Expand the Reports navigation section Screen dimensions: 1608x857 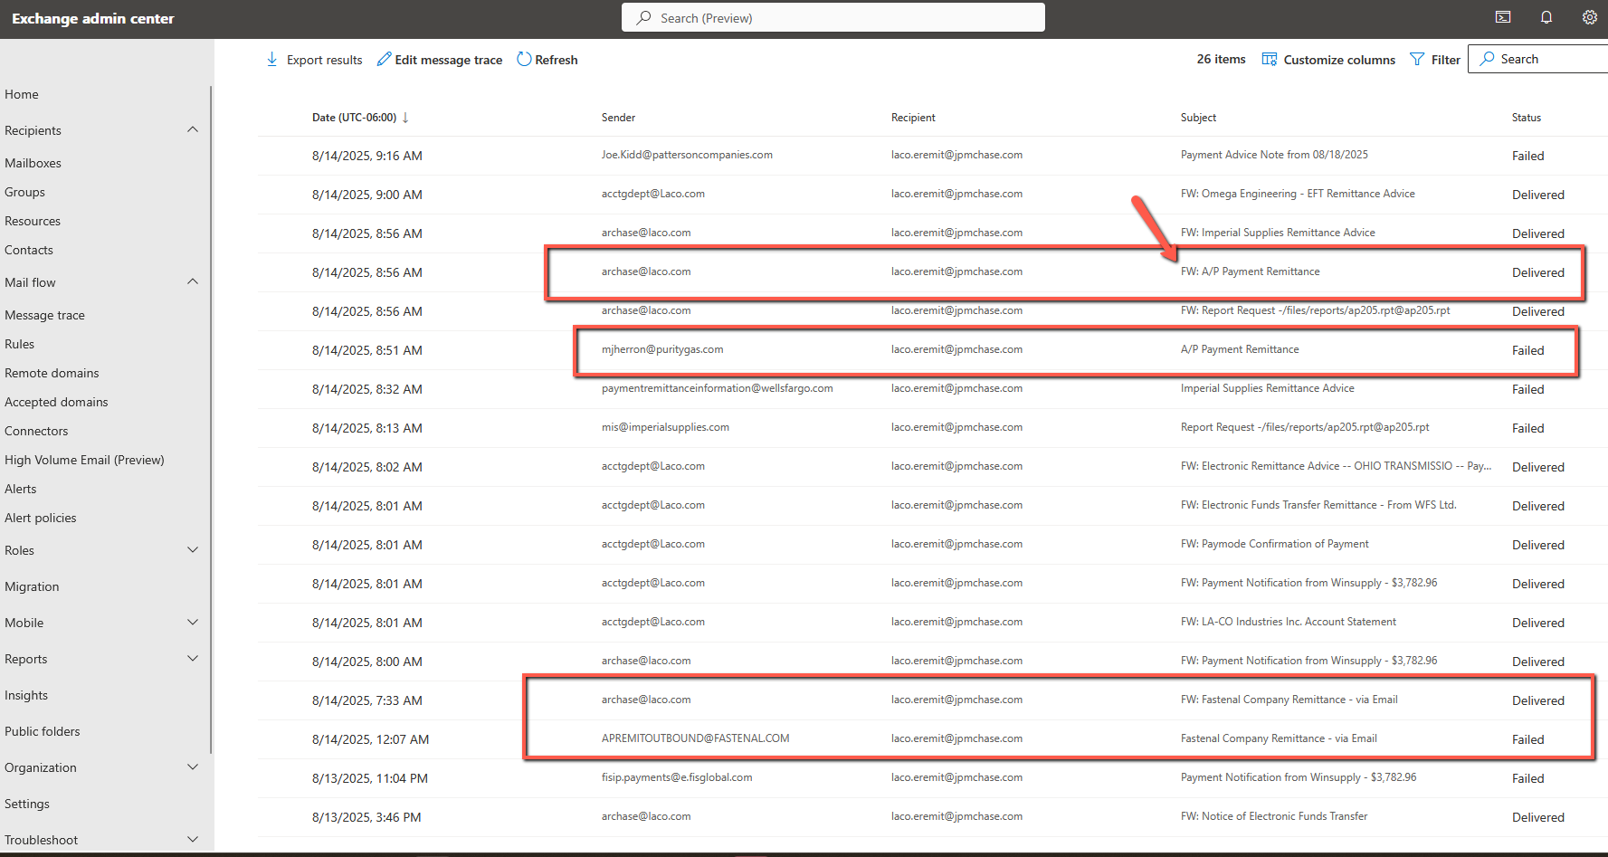193,659
